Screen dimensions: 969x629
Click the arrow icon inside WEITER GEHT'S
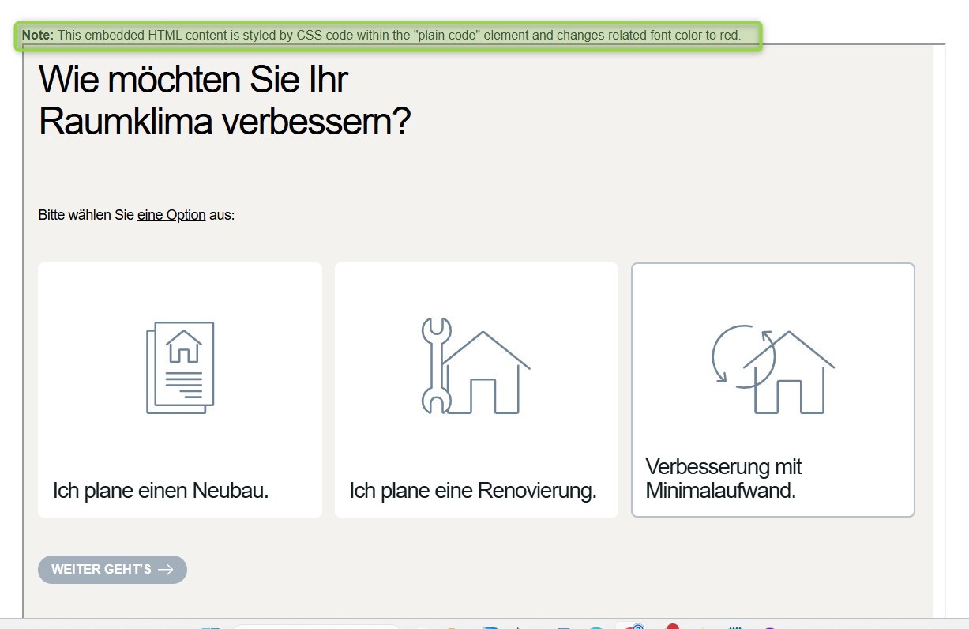165,570
